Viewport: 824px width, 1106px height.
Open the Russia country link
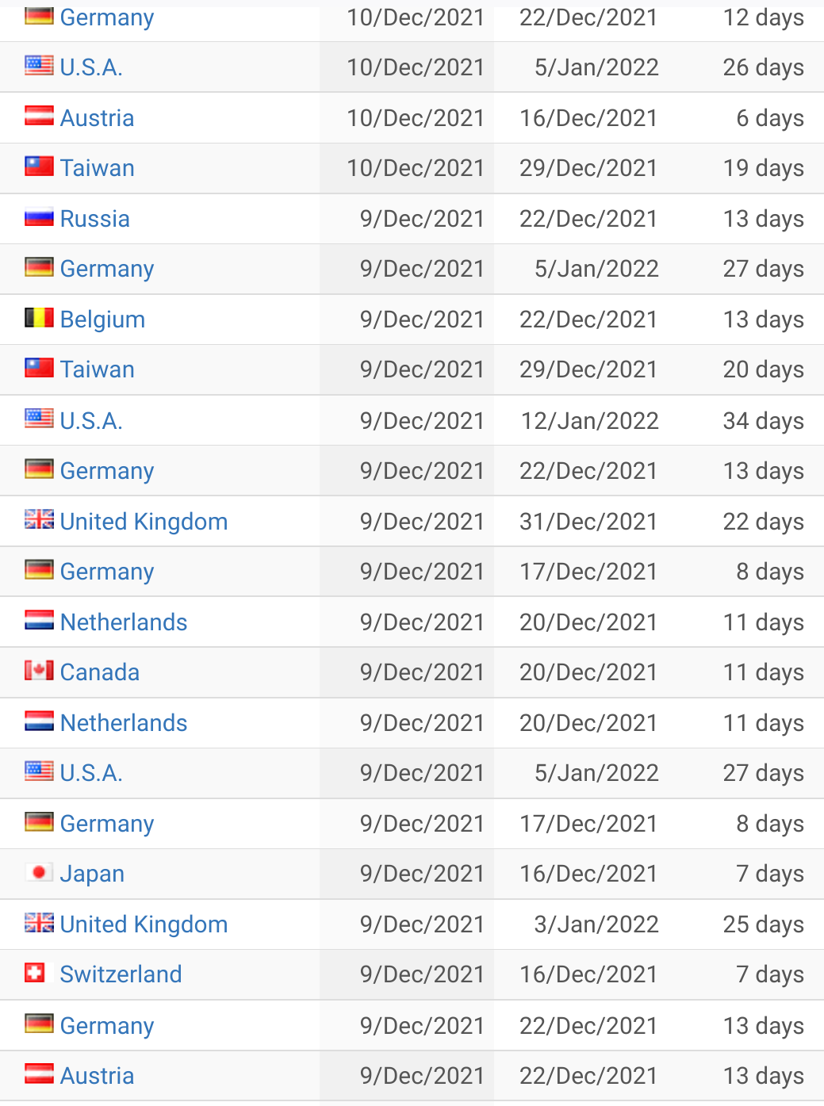[95, 219]
